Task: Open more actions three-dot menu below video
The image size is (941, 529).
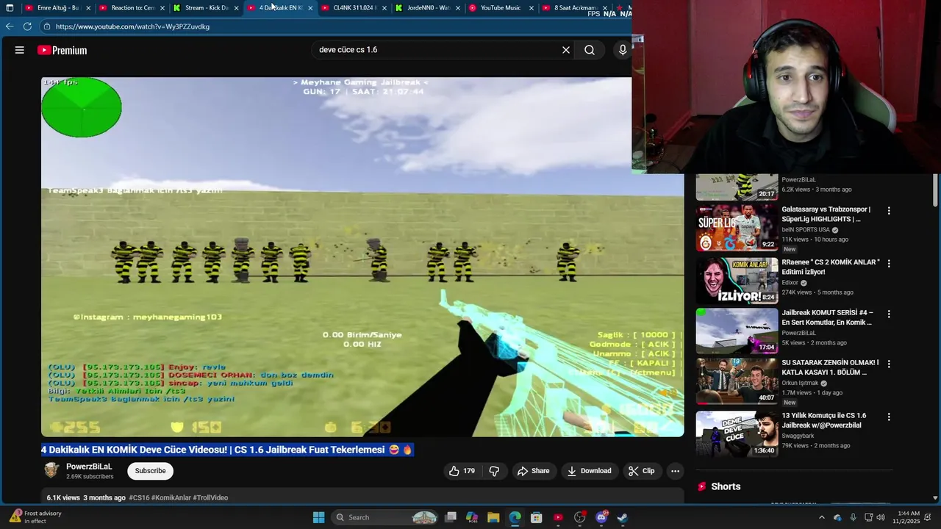Action: point(675,471)
